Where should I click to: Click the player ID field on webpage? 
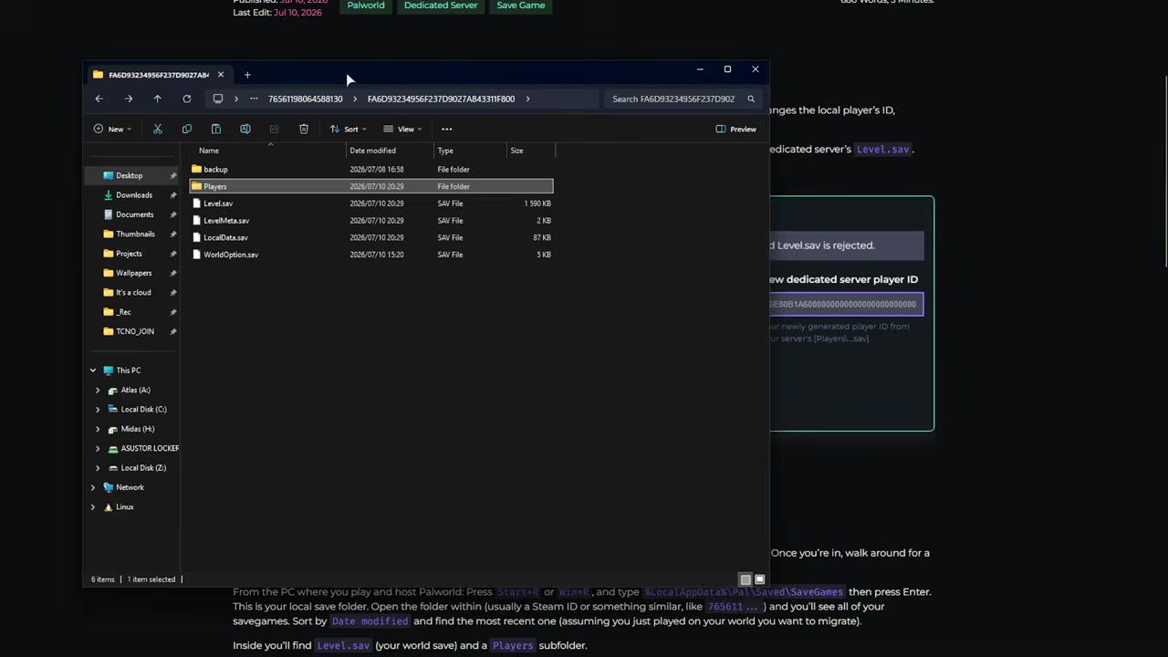(x=846, y=304)
